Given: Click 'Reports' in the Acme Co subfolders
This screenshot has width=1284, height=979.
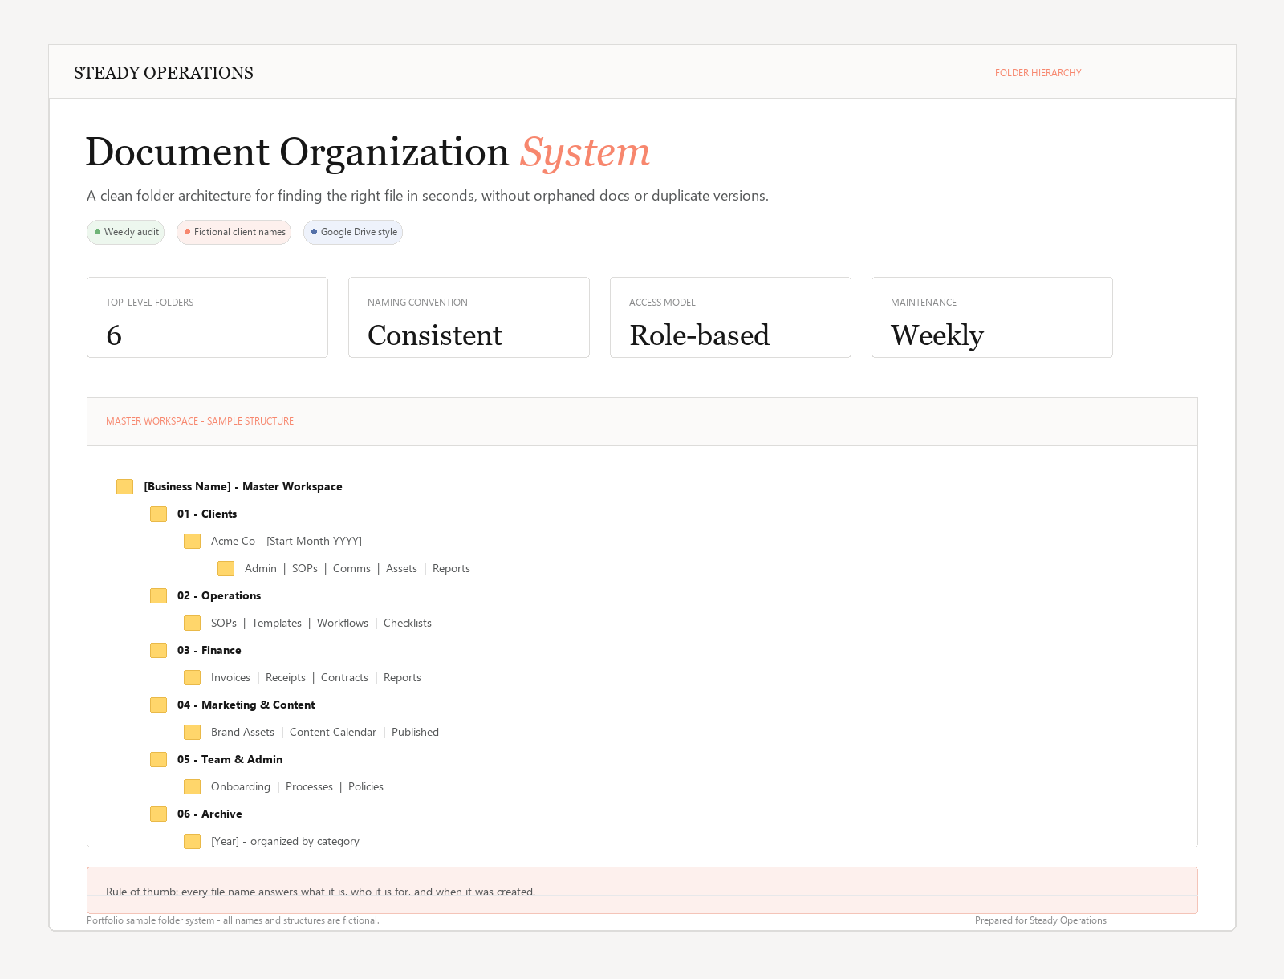Looking at the screenshot, I should (451, 568).
